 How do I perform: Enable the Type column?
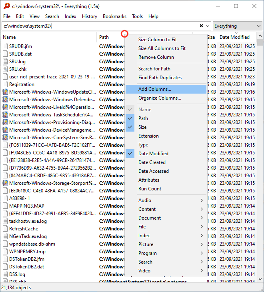click(166, 145)
